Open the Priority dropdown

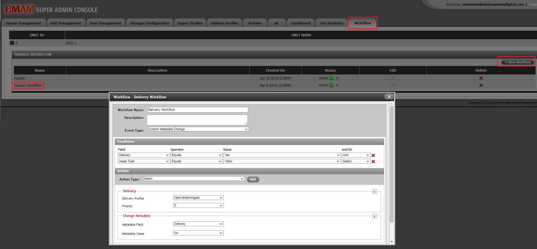click(198, 205)
